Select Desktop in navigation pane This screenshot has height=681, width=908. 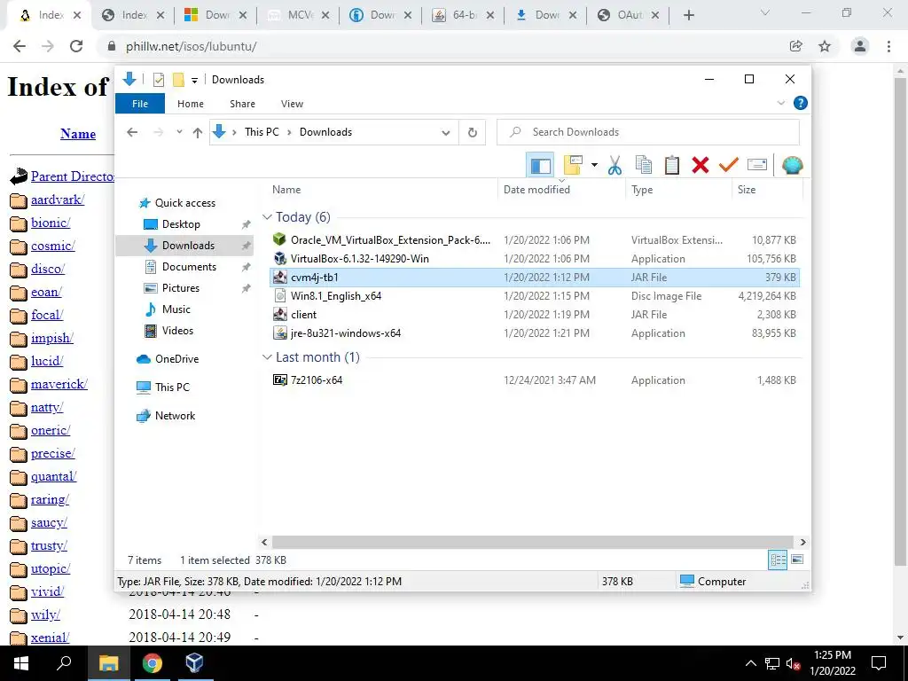pos(181,224)
